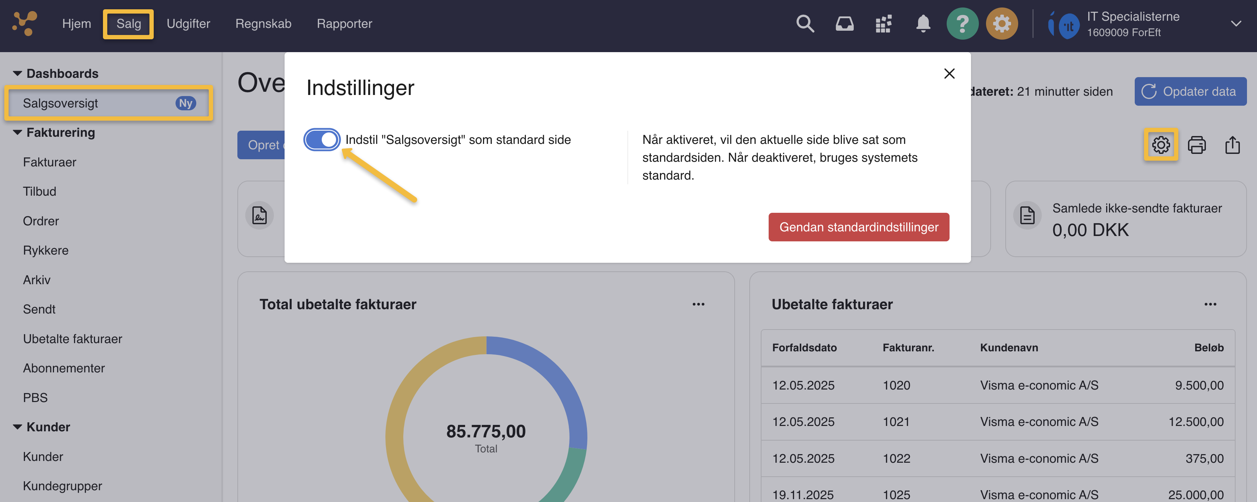Open notifications bell icon
The width and height of the screenshot is (1257, 502).
click(923, 24)
